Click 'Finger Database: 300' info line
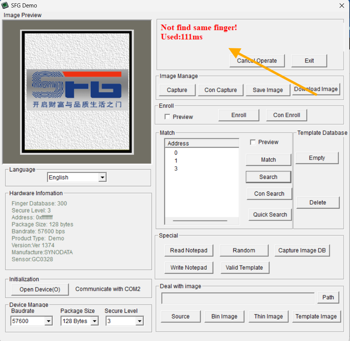Viewport: 350px width, 341px height. 39,203
